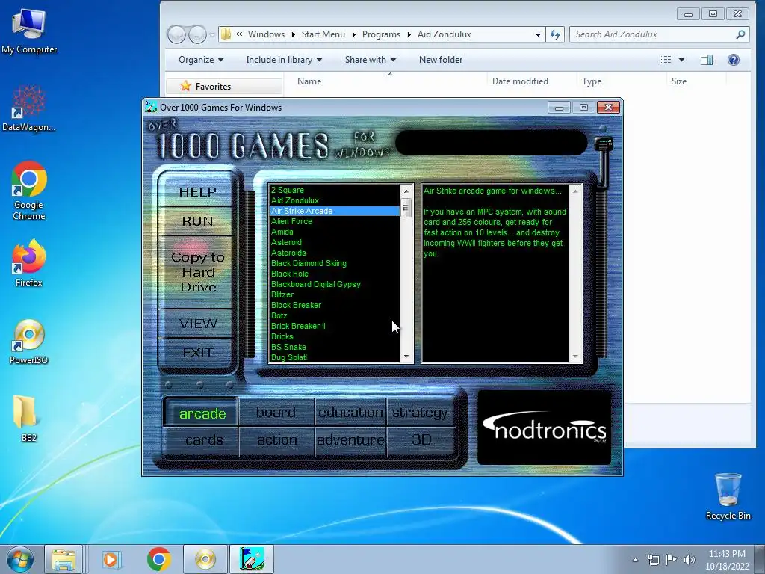Select the action category tab
Viewport: 765px width, 574px height.
(276, 440)
